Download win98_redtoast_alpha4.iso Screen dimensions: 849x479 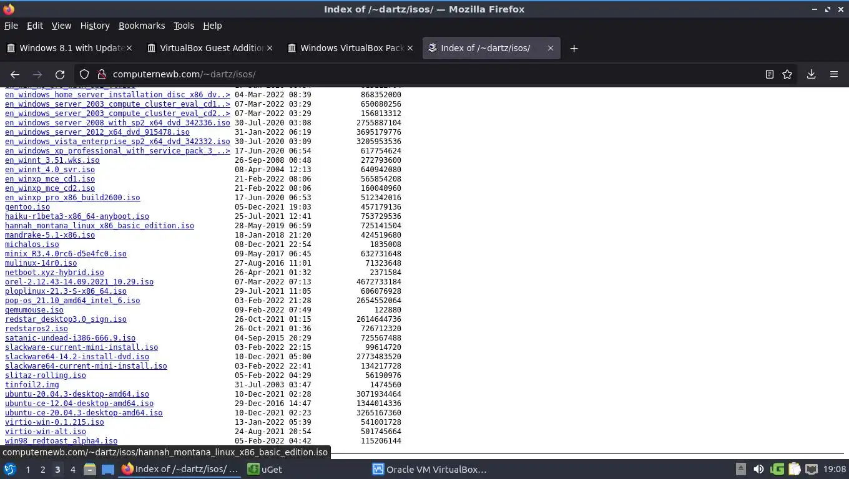[x=61, y=441]
